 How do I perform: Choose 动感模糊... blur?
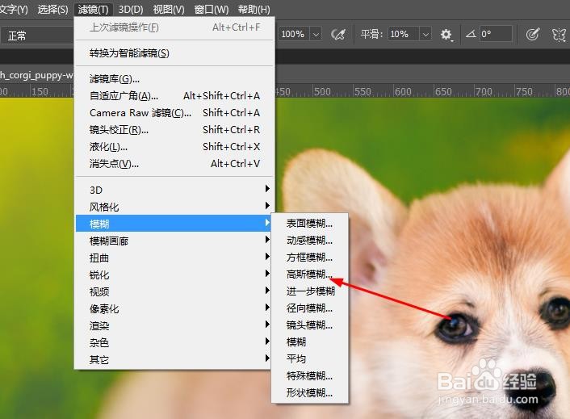point(310,241)
